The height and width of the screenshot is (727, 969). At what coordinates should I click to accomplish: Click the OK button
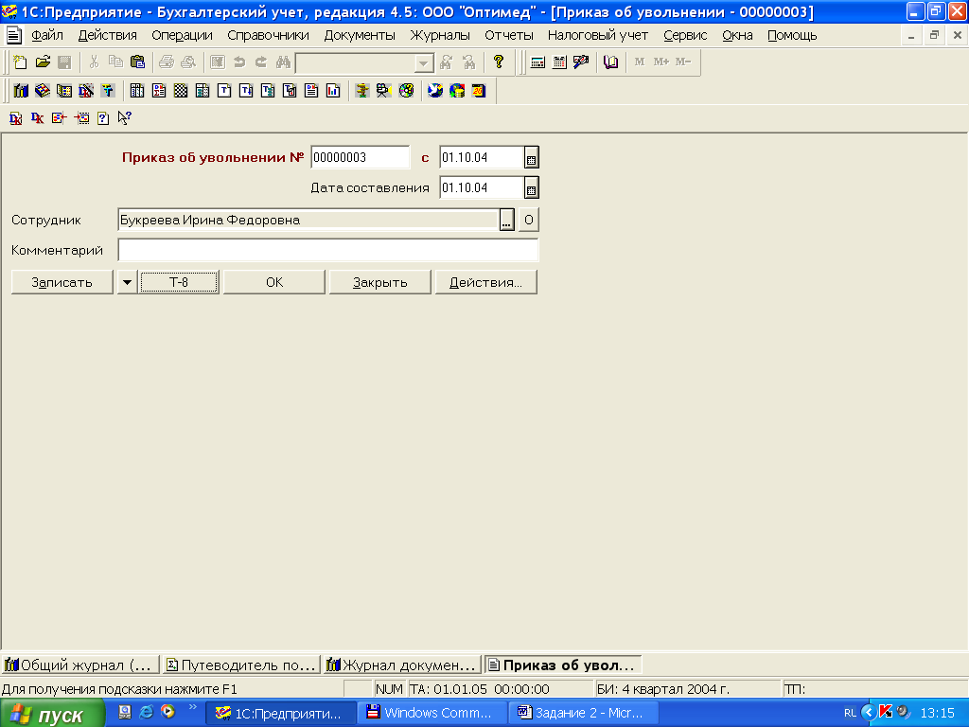tap(273, 282)
